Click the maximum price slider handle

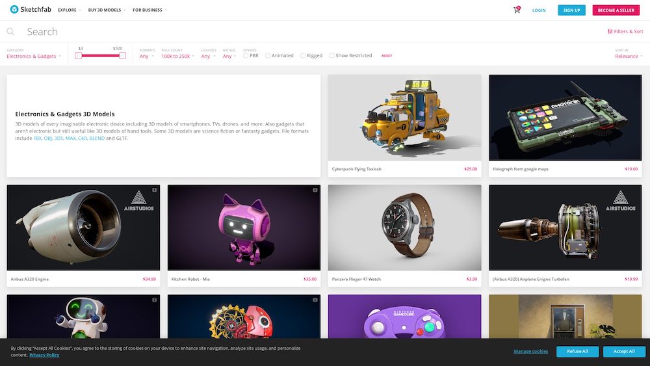tap(122, 56)
